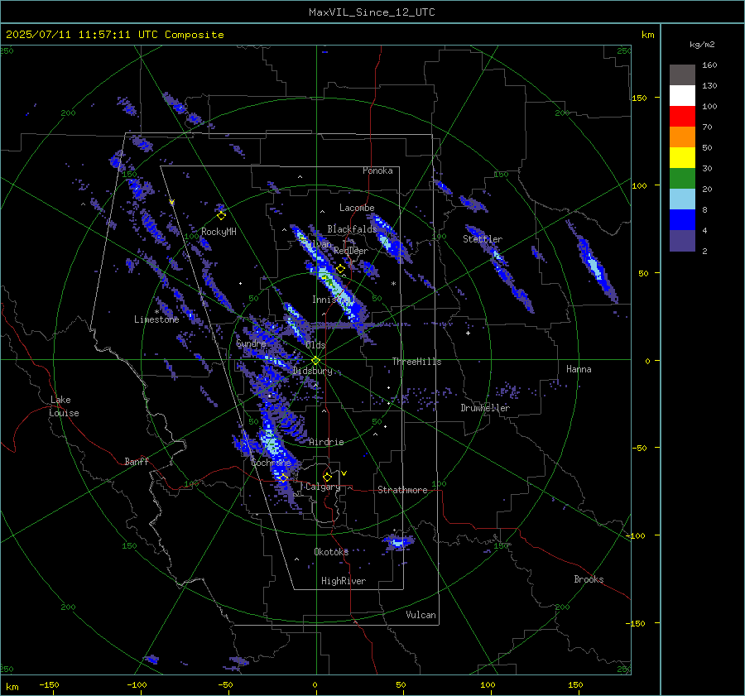Click the Vulcan town label
The height and width of the screenshot is (696, 745).
click(421, 615)
